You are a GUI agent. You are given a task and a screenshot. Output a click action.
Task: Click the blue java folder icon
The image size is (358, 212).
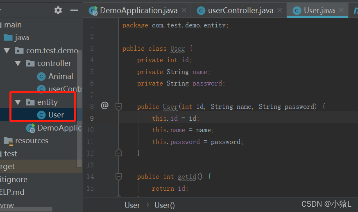[x=8, y=37]
